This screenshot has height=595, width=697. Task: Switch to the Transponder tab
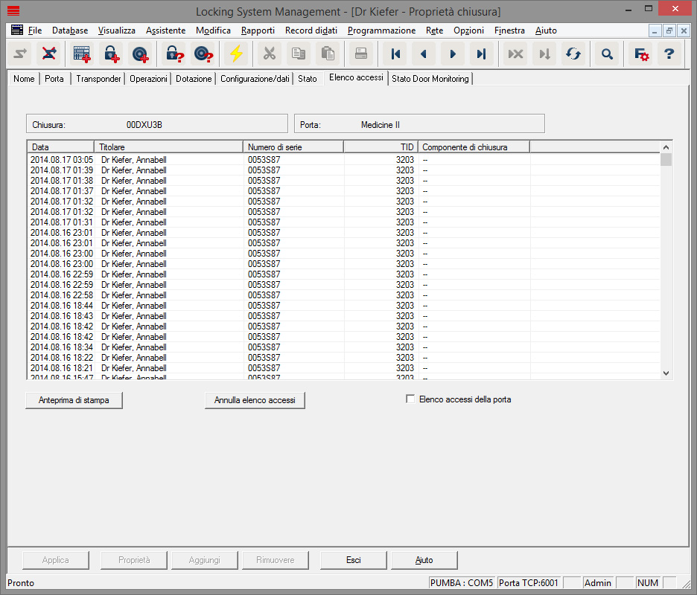click(98, 79)
